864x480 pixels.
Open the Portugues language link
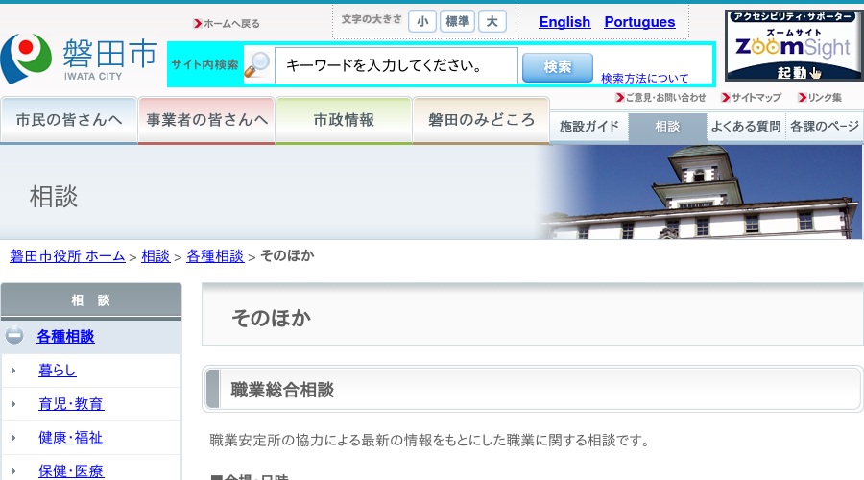pos(639,22)
